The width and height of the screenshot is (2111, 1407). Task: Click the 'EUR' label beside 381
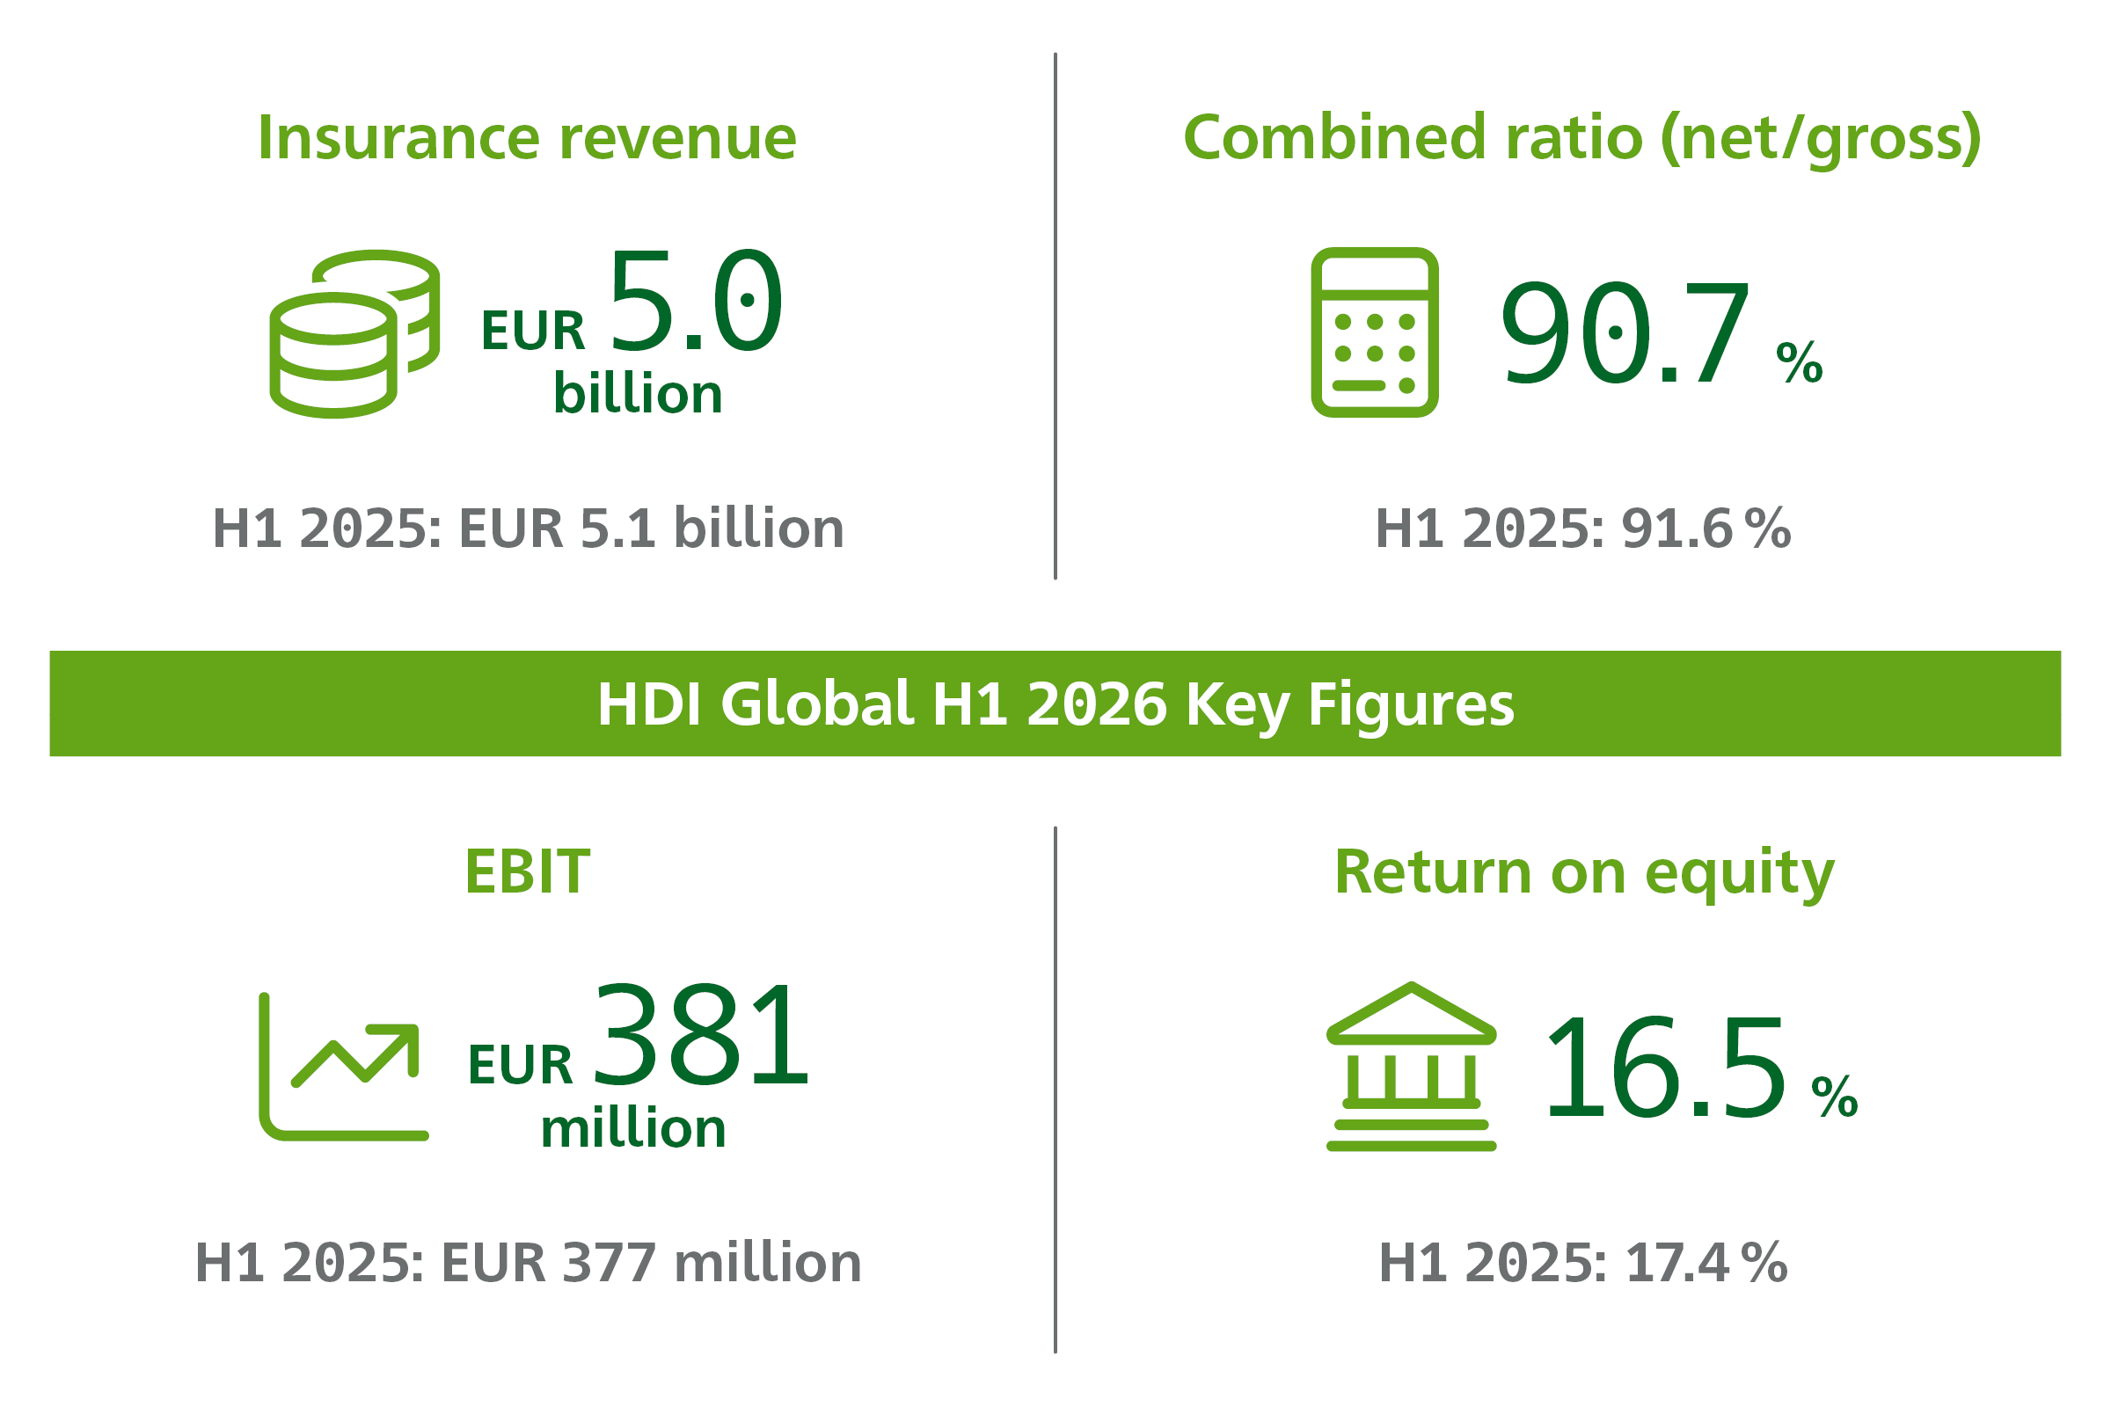(x=521, y=1065)
